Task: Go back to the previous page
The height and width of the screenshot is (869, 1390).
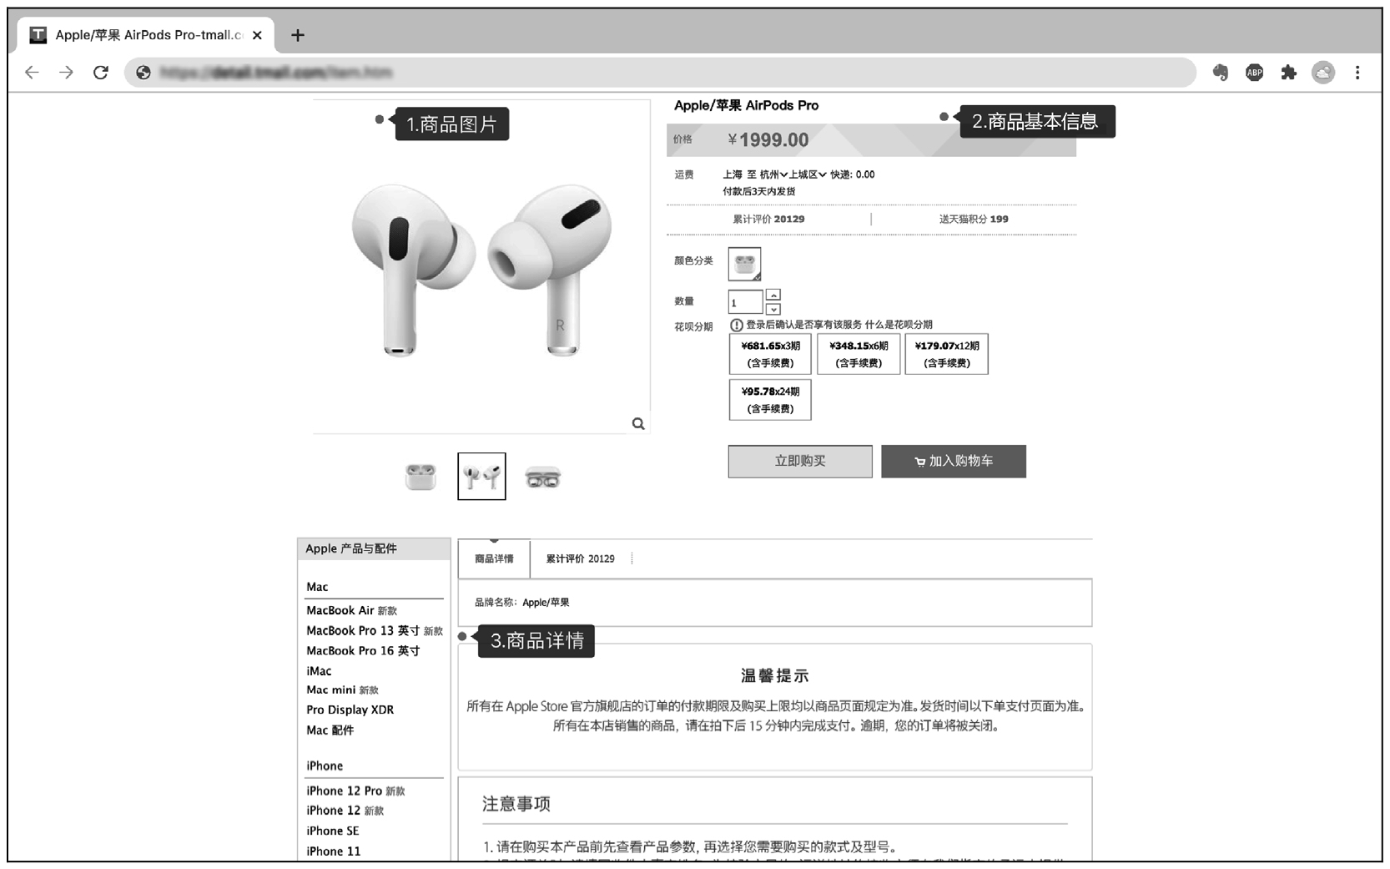Action: point(32,73)
